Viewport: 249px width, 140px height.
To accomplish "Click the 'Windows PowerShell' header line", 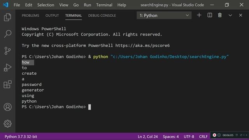I will (44, 29).
